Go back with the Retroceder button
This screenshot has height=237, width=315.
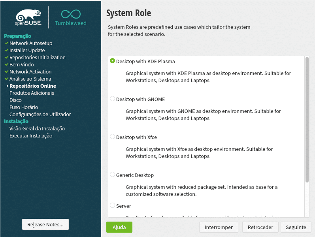click(x=260, y=227)
